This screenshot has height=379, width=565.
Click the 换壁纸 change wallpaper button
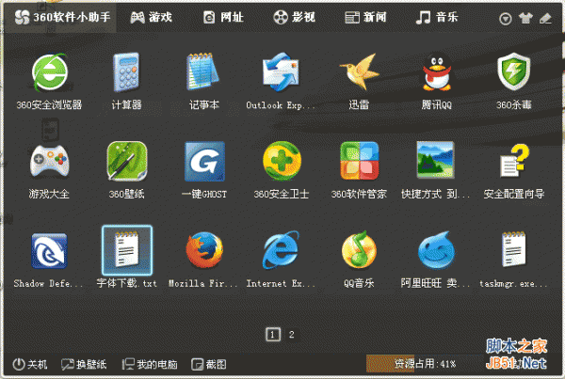click(x=84, y=364)
